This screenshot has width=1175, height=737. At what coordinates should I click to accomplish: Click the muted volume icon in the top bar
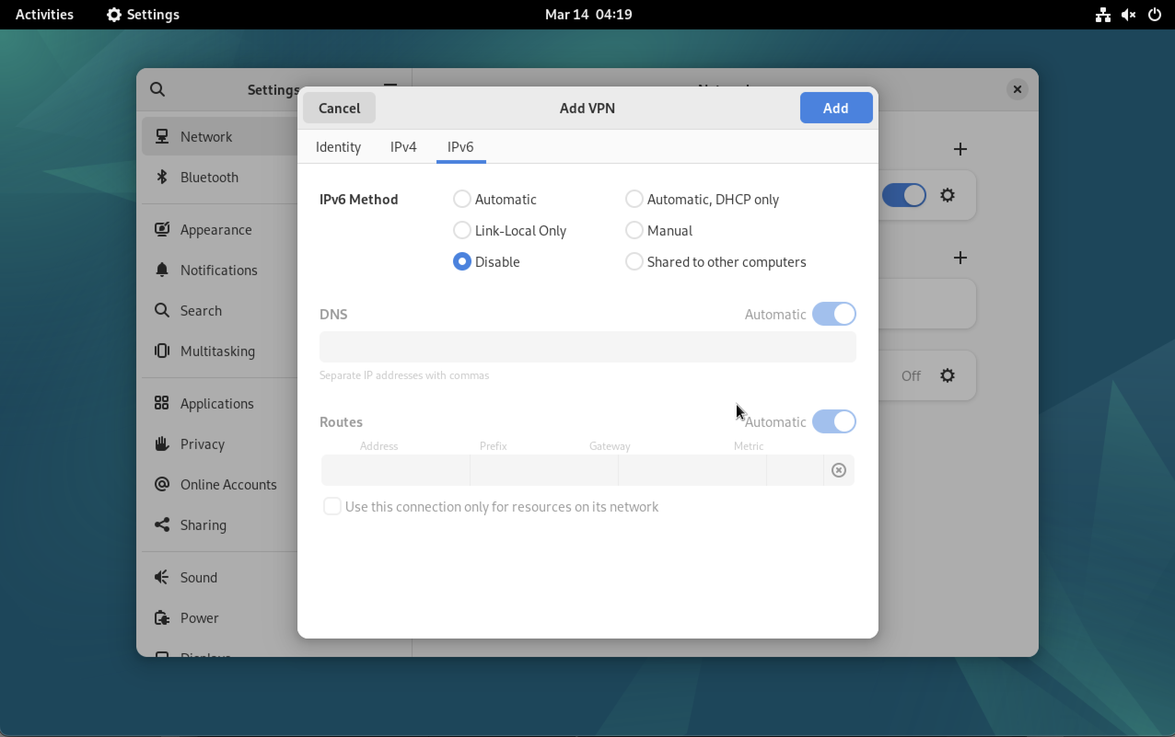tap(1128, 15)
